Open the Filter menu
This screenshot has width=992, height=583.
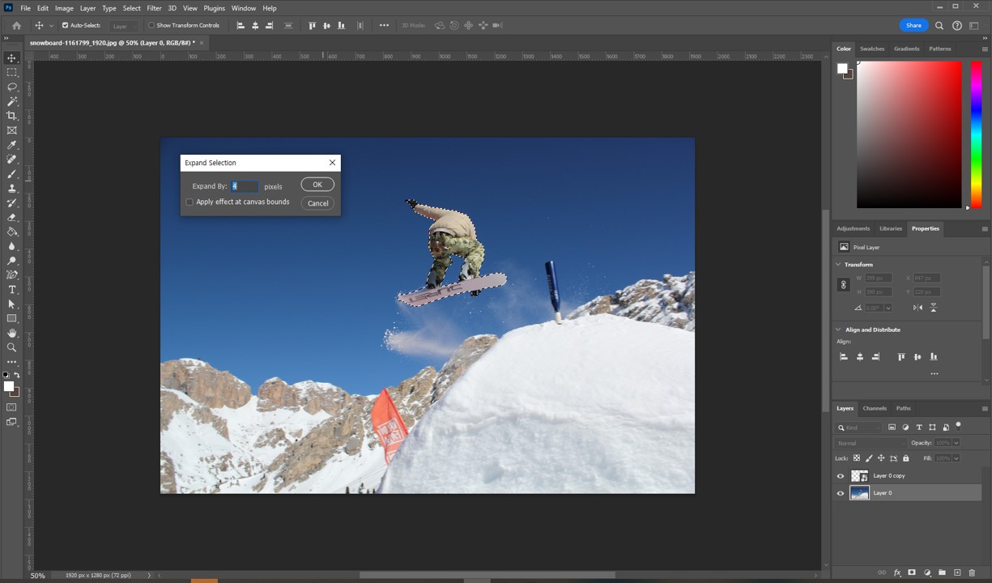[154, 8]
